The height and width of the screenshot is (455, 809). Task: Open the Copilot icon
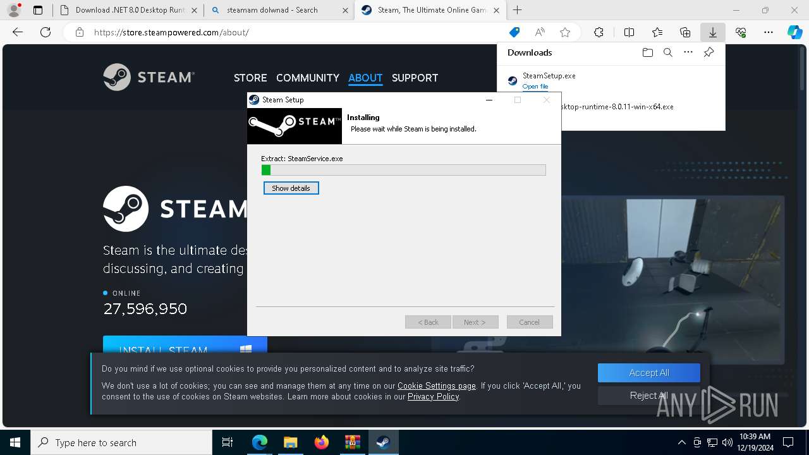(x=794, y=32)
